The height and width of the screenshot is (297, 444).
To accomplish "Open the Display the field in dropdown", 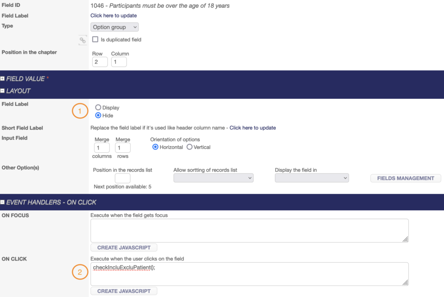I will point(312,178).
